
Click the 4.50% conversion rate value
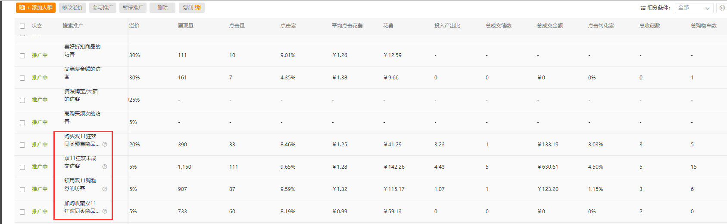pyautogui.click(x=596, y=167)
